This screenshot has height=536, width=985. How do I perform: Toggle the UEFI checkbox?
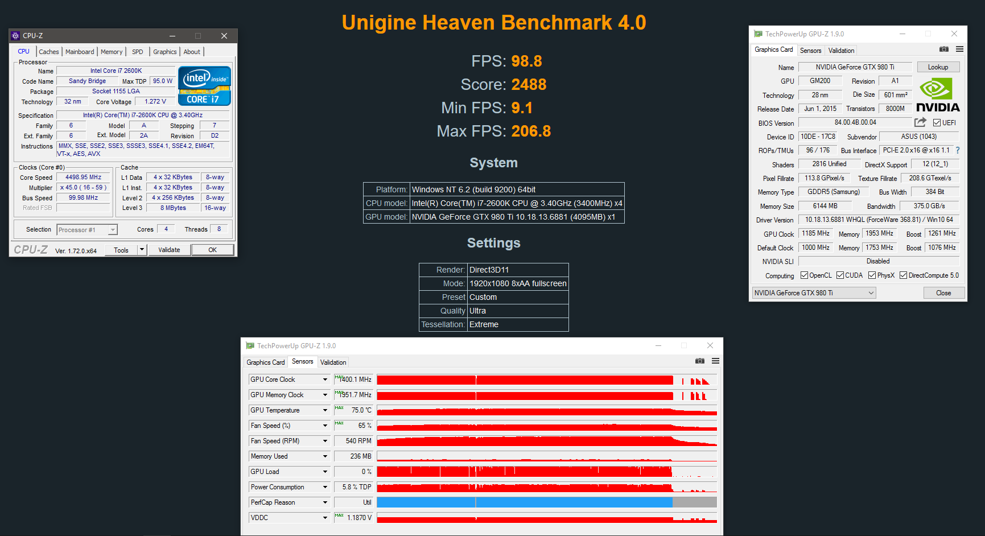tap(937, 122)
